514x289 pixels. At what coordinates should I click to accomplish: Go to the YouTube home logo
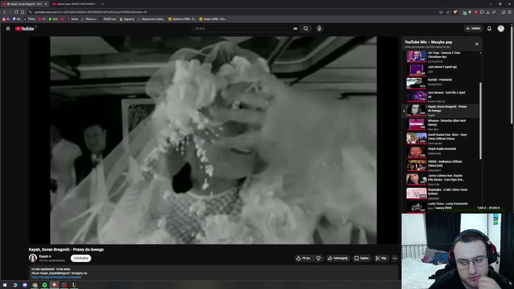[25, 28]
